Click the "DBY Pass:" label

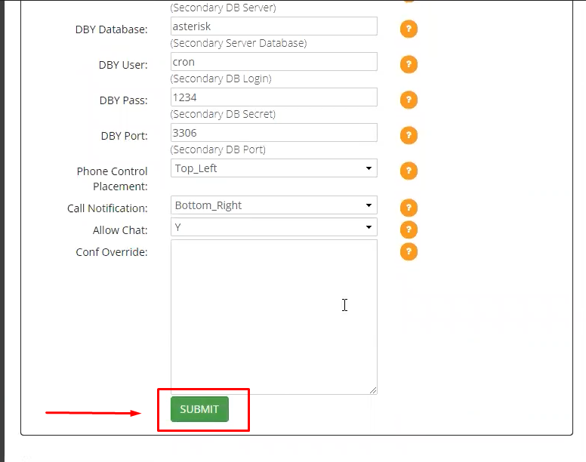click(x=123, y=100)
